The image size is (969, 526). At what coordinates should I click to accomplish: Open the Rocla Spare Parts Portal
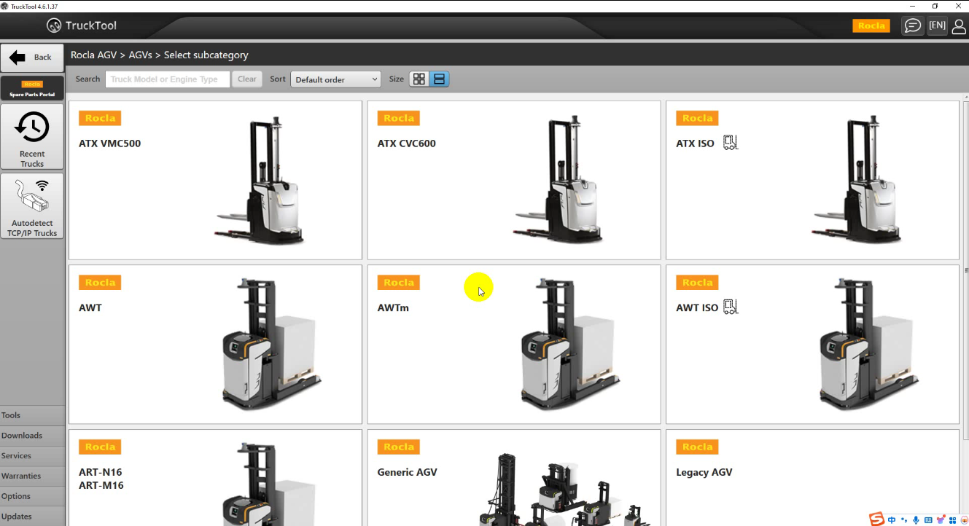[x=32, y=88]
